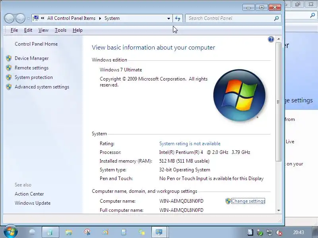Click the Forward navigation button
Image resolution: width=318 pixels, height=238 pixels.
(x=20, y=18)
